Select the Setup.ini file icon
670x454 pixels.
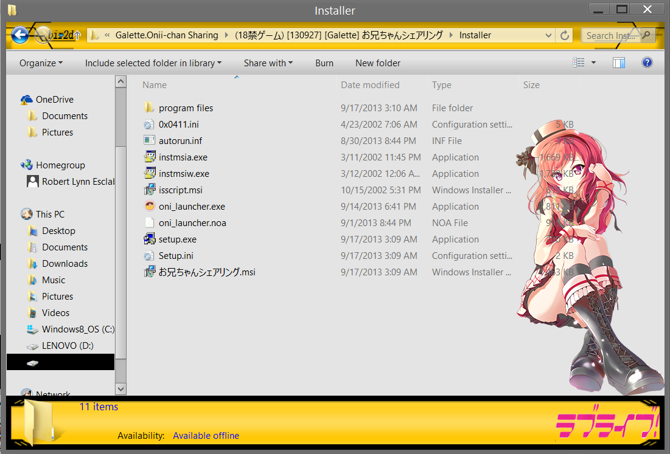(148, 256)
